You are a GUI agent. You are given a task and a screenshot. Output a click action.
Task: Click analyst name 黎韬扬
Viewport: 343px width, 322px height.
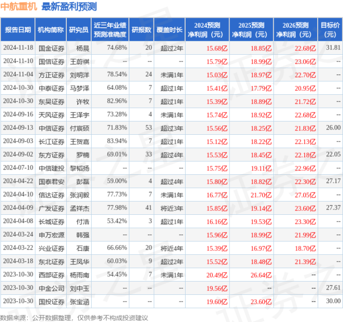pyautogui.click(x=80, y=168)
